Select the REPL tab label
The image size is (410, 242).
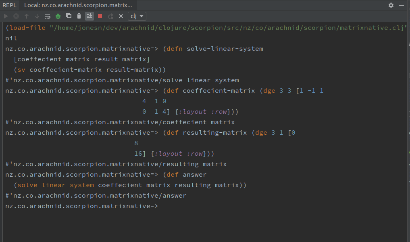(9, 5)
